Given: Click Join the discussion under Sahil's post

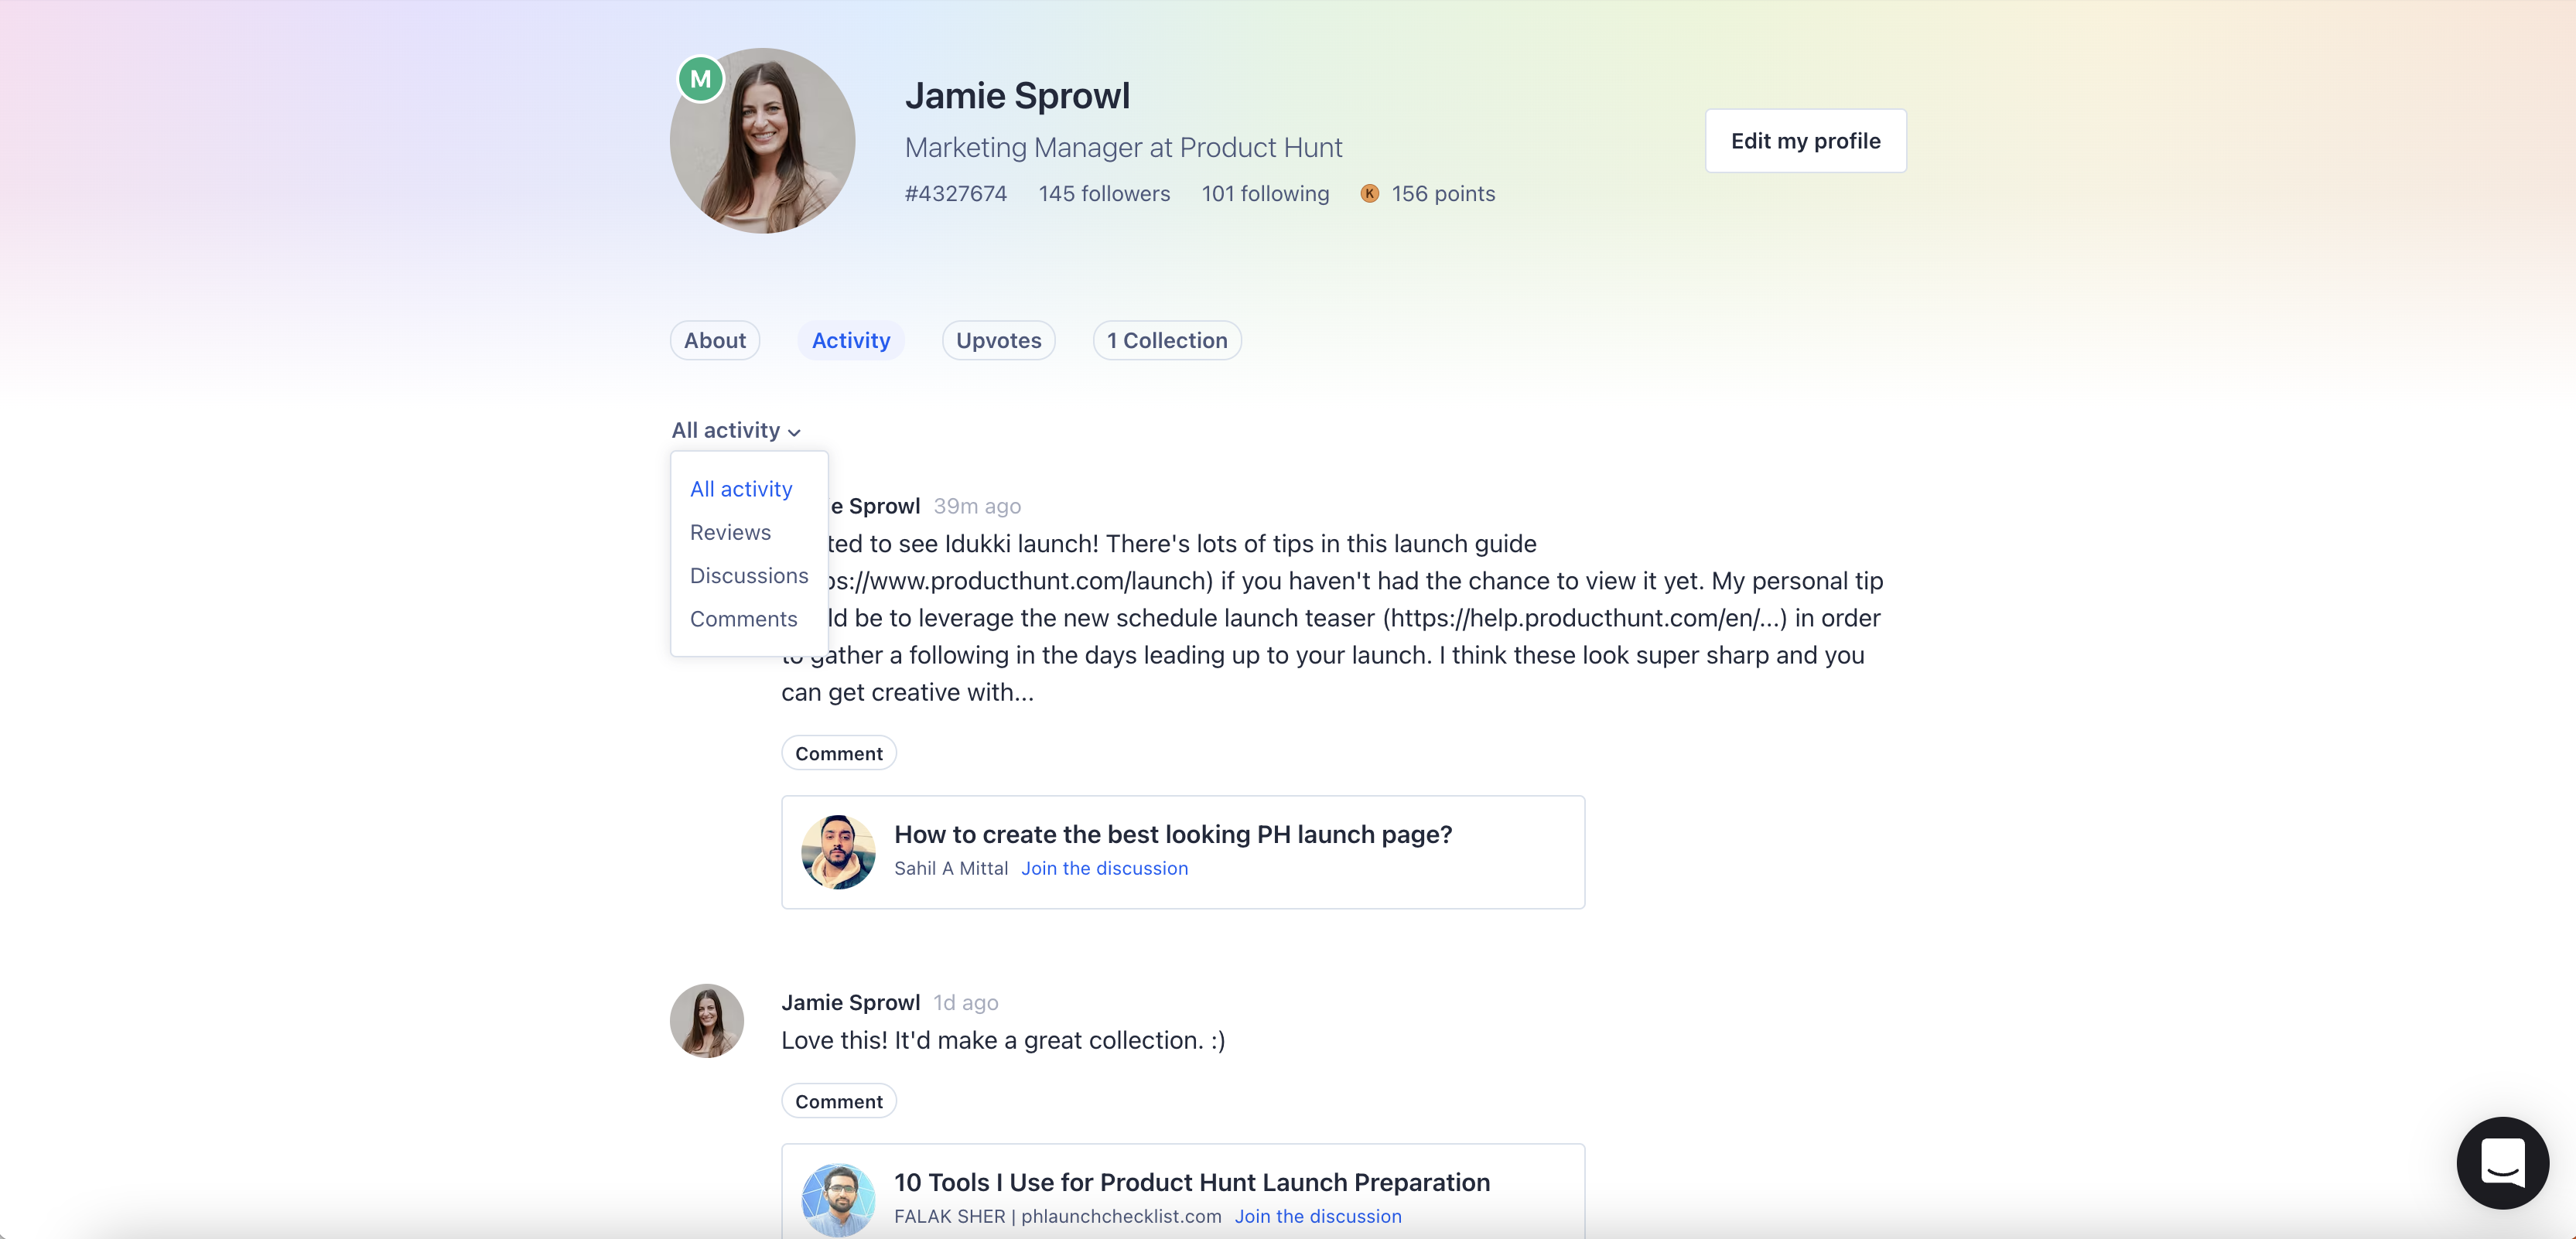Looking at the screenshot, I should click(x=1104, y=869).
